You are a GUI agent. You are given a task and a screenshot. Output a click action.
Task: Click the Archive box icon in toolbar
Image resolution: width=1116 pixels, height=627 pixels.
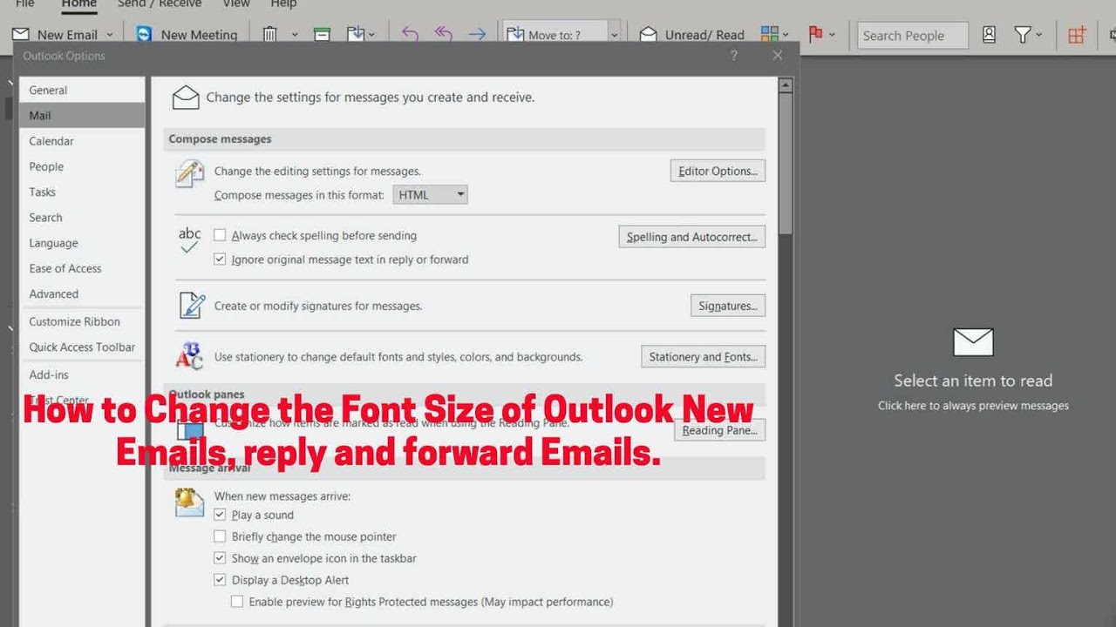pyautogui.click(x=322, y=35)
